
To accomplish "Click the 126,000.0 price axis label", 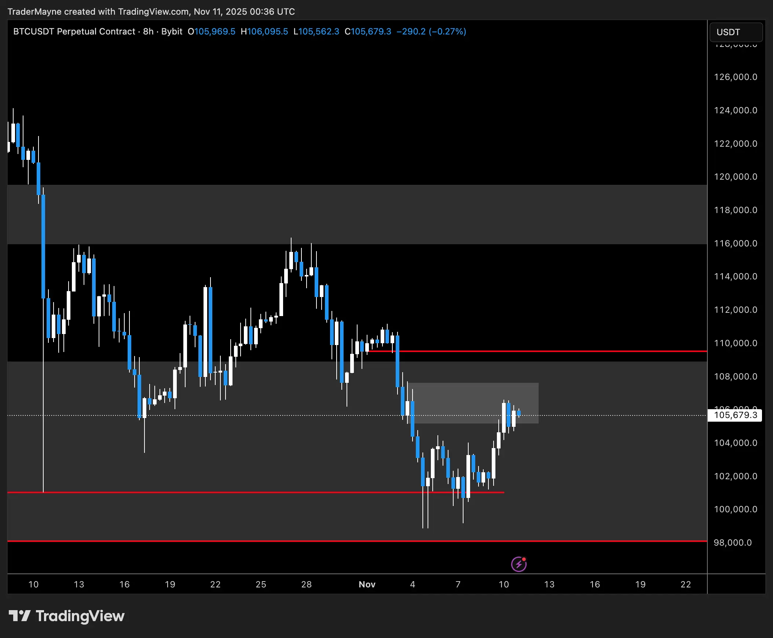I will coord(735,77).
